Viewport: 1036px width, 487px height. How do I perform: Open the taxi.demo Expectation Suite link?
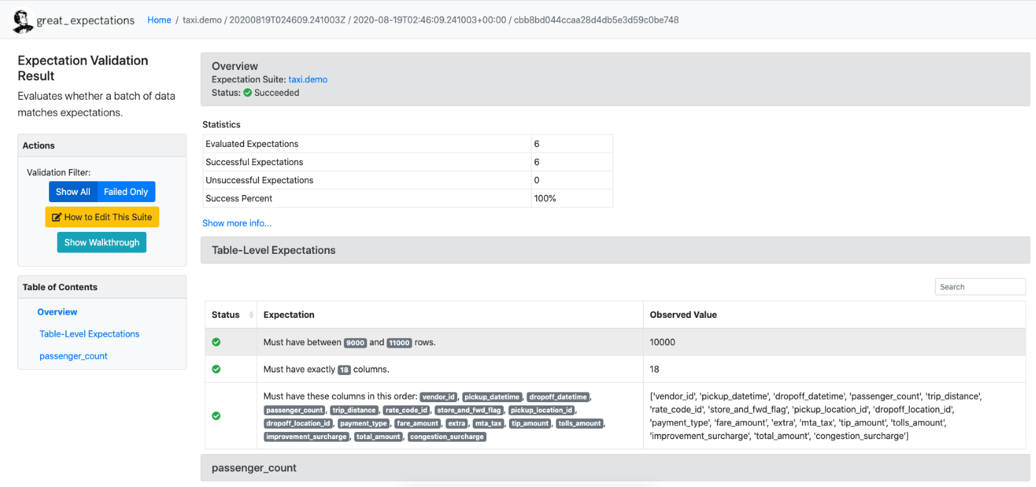tap(308, 79)
